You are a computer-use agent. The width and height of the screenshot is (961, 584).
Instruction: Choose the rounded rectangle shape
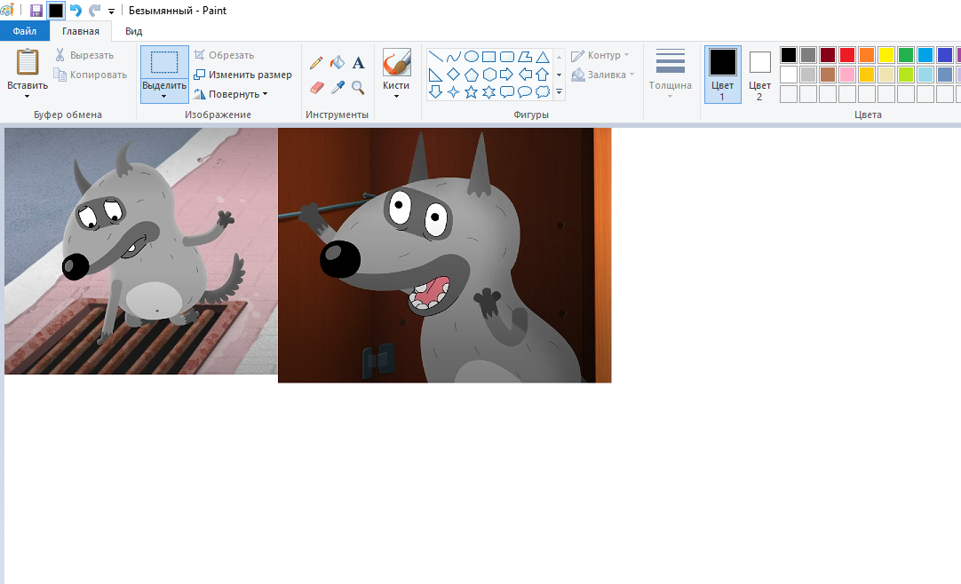coord(507,57)
